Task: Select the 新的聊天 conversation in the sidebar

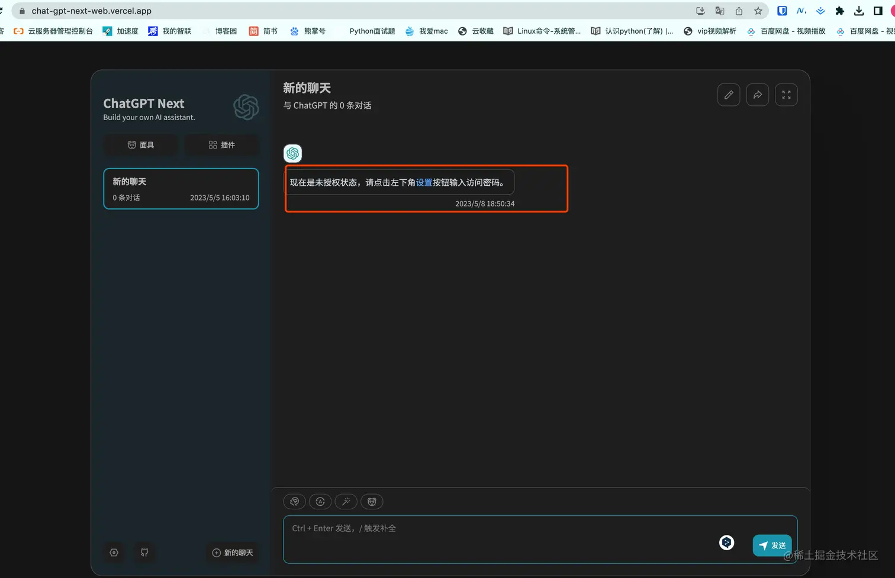Action: [181, 189]
